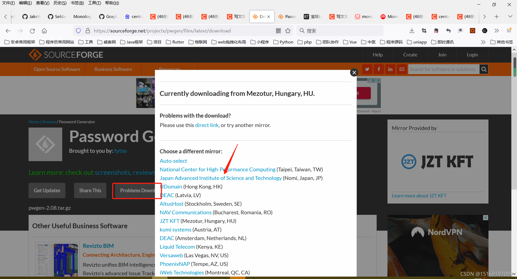Open the browser downloads panel

412,31
